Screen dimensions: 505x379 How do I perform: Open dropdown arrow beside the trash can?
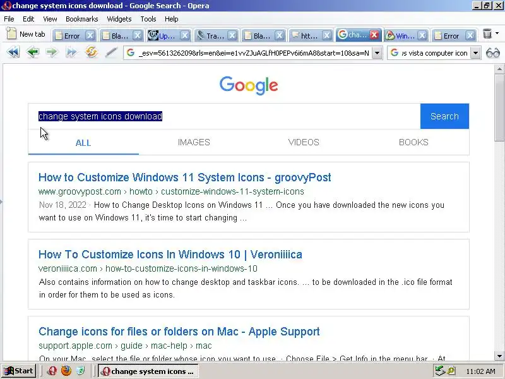pyautogui.click(x=497, y=33)
